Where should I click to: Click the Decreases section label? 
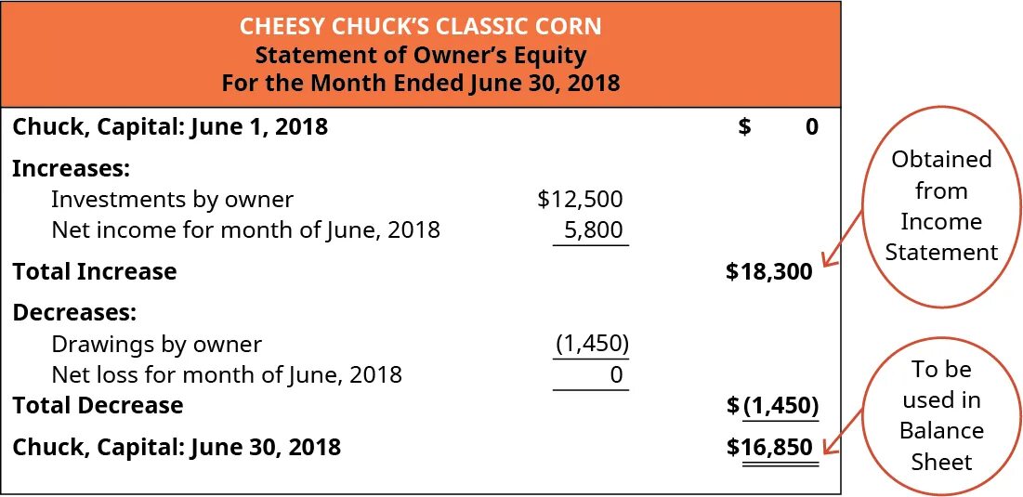pos(74,312)
